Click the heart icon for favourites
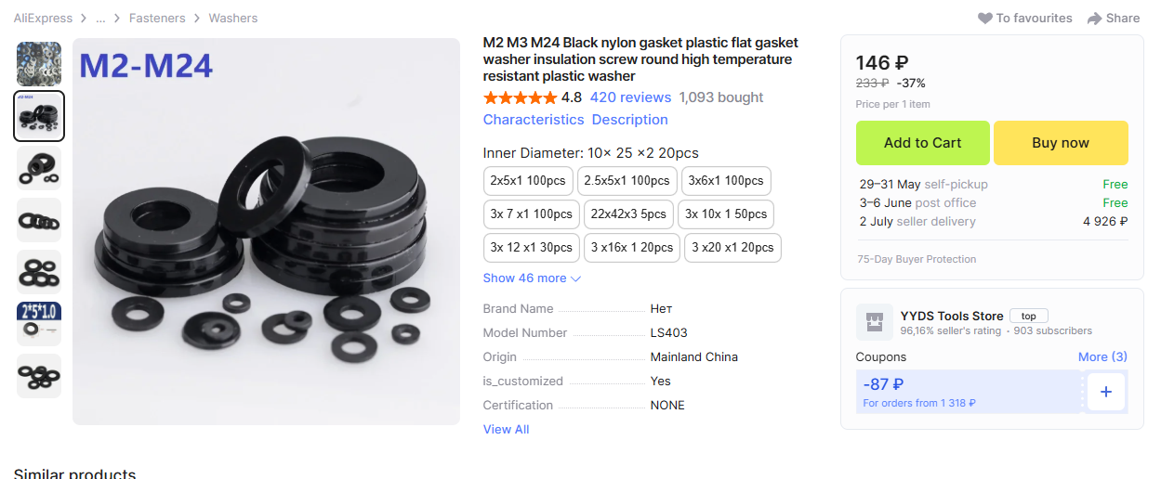The width and height of the screenshot is (1161, 479). pos(985,19)
